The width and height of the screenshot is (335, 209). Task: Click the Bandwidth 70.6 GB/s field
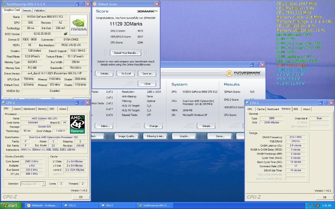click(x=76, y=68)
